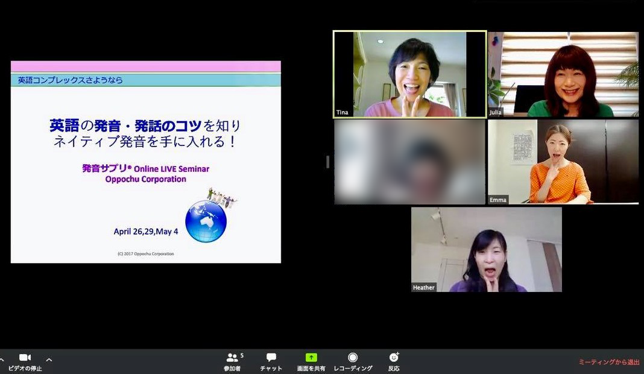Screen dimensions: 644x374
Task: Expand video options caret beside ビデオの停止
Action: tap(49, 360)
